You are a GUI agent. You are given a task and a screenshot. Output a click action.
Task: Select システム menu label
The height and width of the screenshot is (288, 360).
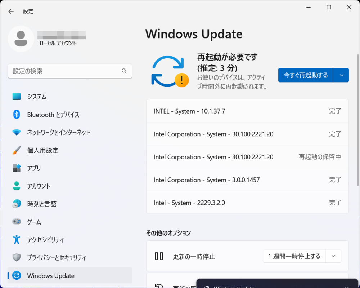tap(37, 97)
